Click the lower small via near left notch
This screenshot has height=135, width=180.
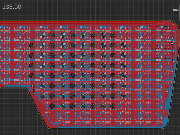[x=34, y=93]
